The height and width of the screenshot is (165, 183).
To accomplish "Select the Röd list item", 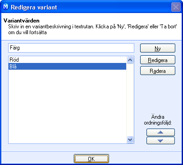I will pyautogui.click(x=67, y=60).
